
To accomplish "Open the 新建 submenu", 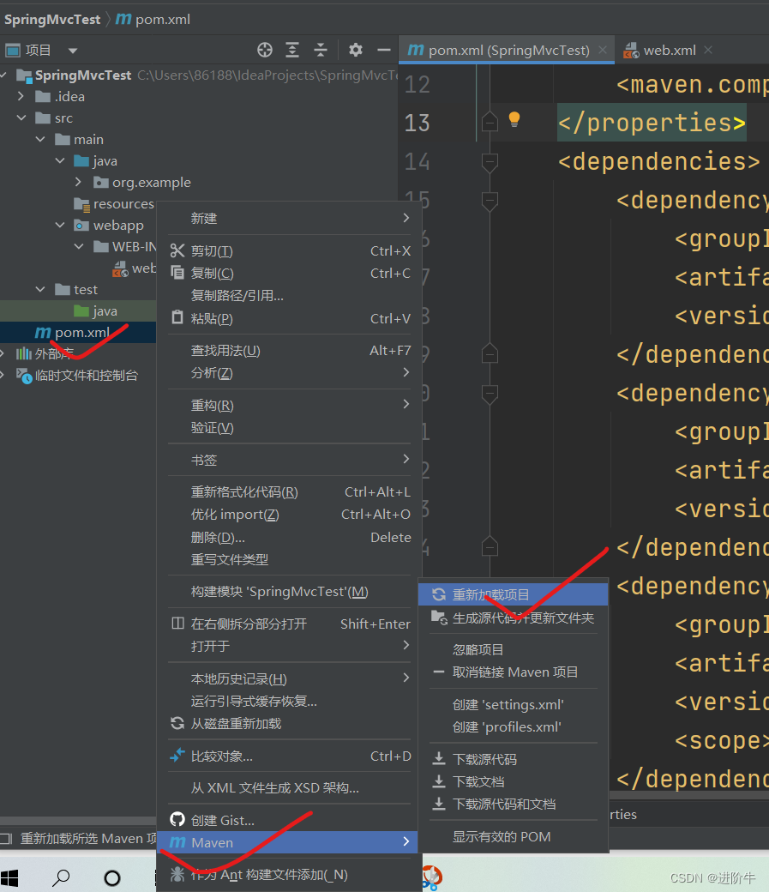I will click(290, 219).
